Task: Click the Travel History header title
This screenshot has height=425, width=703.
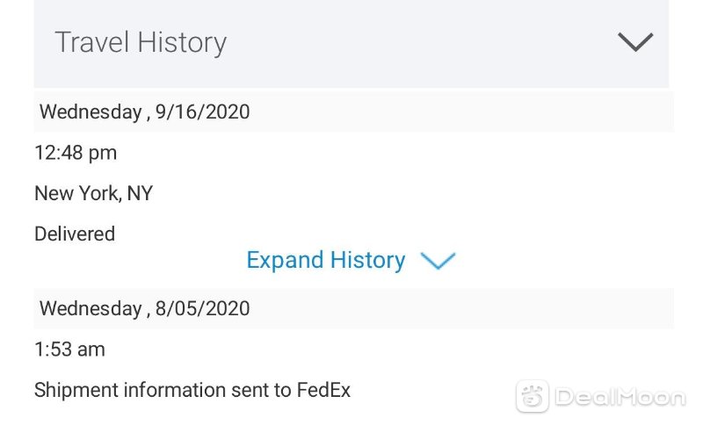Action: pos(141,42)
